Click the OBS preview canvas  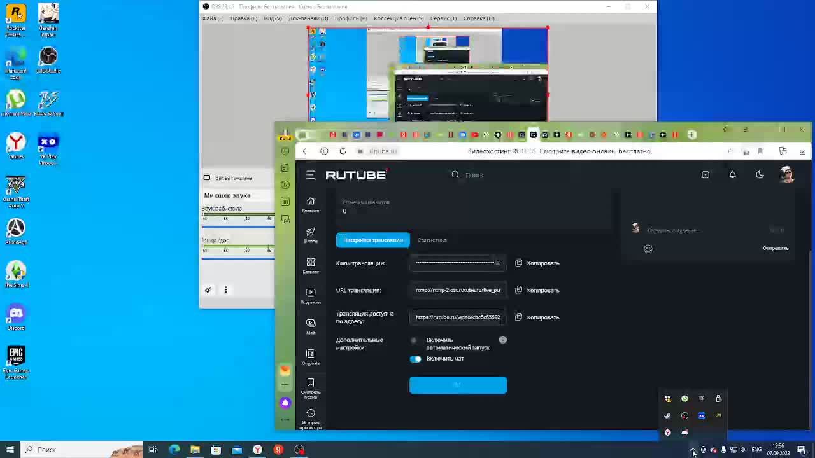click(428, 74)
